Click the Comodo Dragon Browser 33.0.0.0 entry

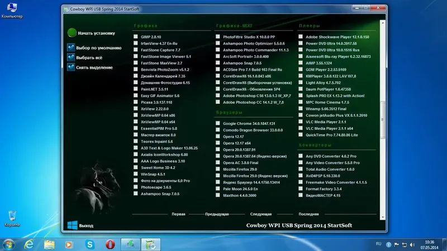coord(253,130)
